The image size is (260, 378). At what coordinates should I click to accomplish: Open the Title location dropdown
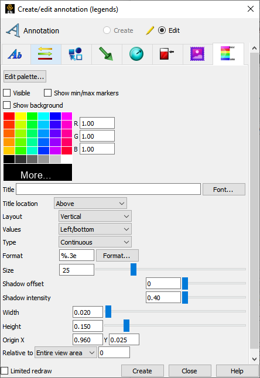90,204
